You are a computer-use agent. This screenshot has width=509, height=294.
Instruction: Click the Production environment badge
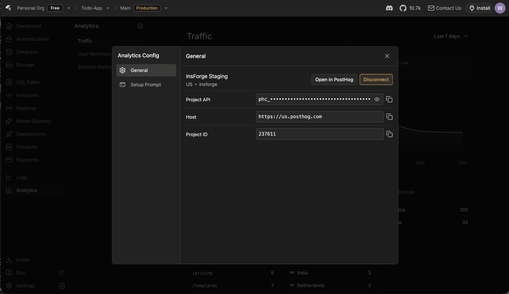(x=147, y=8)
